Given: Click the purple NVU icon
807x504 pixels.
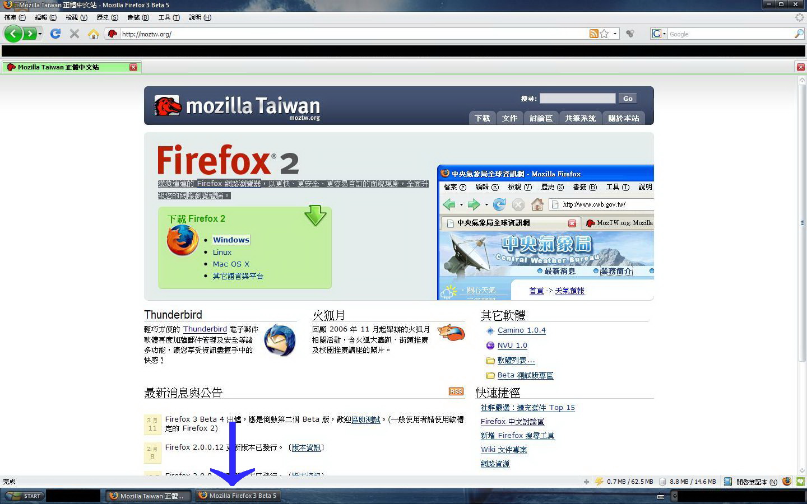Looking at the screenshot, I should tap(490, 346).
